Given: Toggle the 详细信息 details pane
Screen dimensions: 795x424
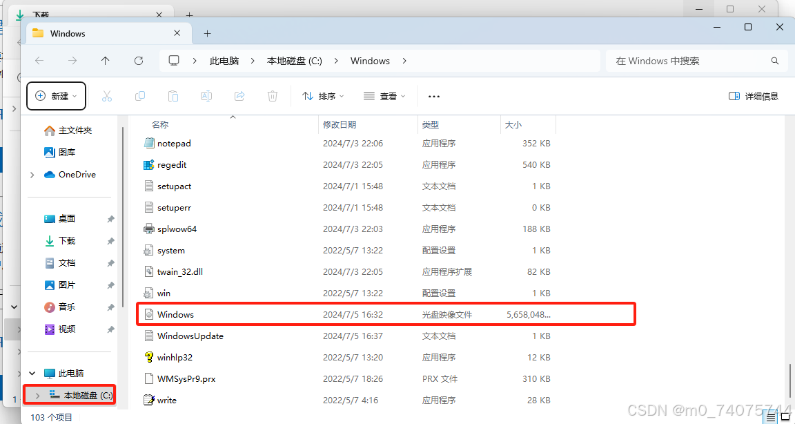Looking at the screenshot, I should 754,97.
